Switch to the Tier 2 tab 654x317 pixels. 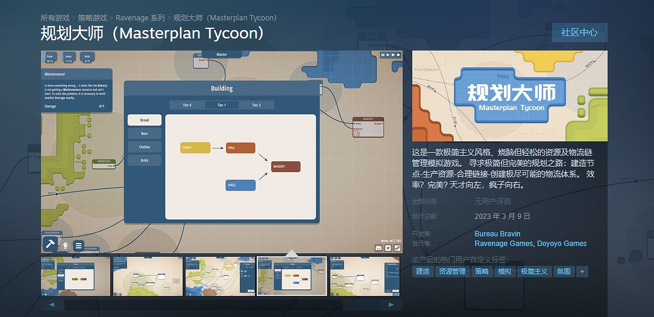pos(256,105)
